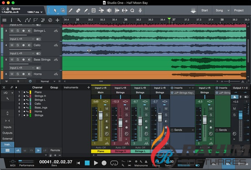The width and height of the screenshot is (251, 170).
Task: Adjust the Piano channel fader
Action: 101,116
